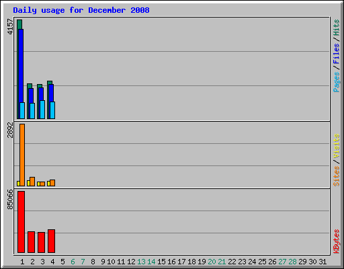Image resolution: width=344 pixels, height=269 pixels.
Task: Click day 10 on the x-axis
Action: click(111, 262)
